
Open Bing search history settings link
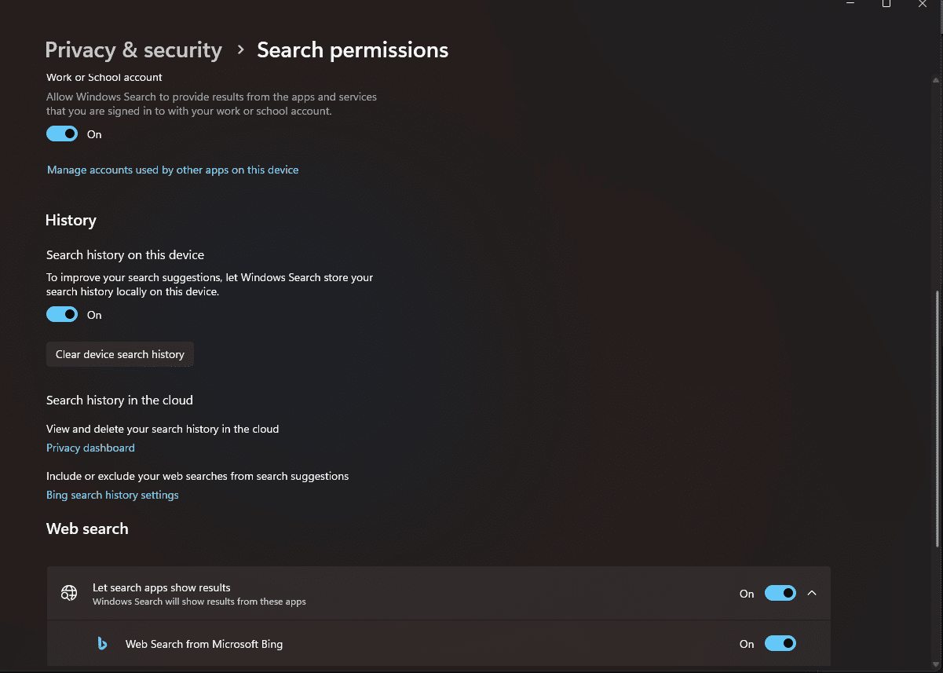coord(112,495)
